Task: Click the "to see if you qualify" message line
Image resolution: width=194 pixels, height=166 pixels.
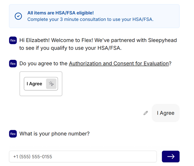Action: coord(70,48)
